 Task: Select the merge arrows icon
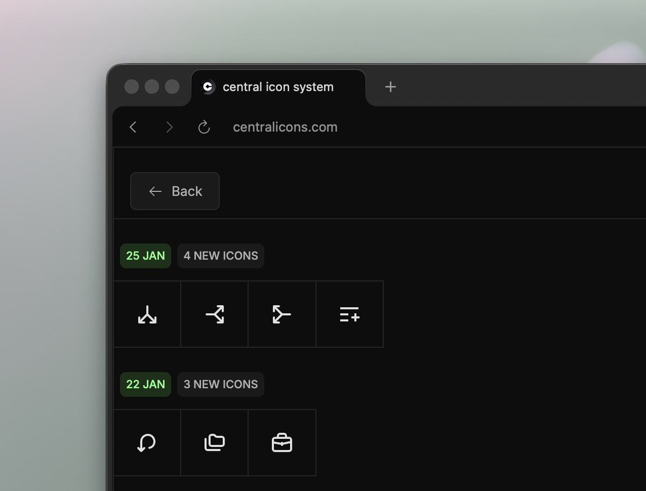[x=282, y=314]
